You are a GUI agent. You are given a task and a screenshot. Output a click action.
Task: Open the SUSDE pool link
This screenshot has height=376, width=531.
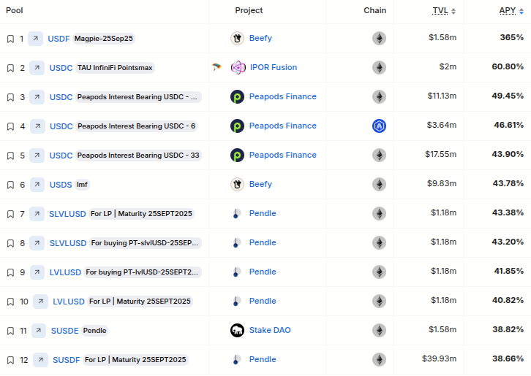(64, 331)
